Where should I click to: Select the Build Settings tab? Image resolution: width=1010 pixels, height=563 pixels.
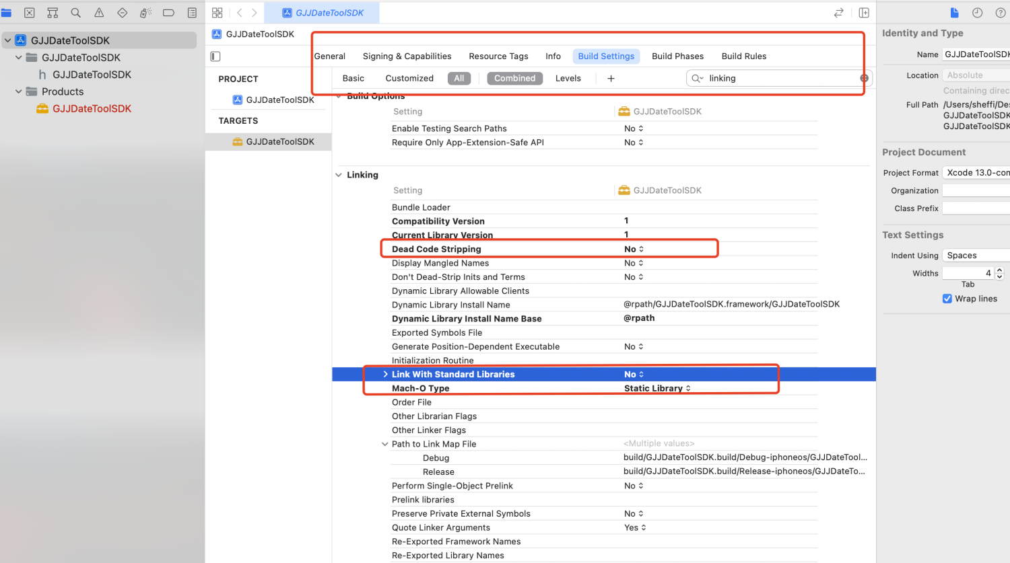pos(606,57)
